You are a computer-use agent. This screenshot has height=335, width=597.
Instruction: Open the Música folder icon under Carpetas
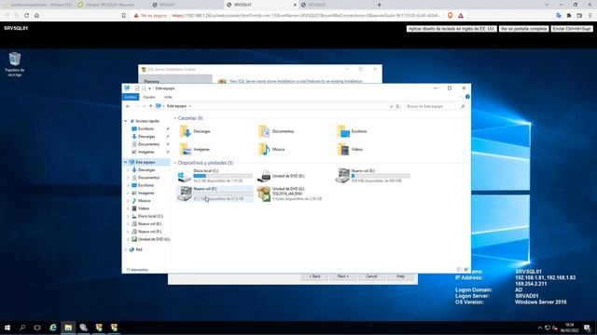[264, 149]
